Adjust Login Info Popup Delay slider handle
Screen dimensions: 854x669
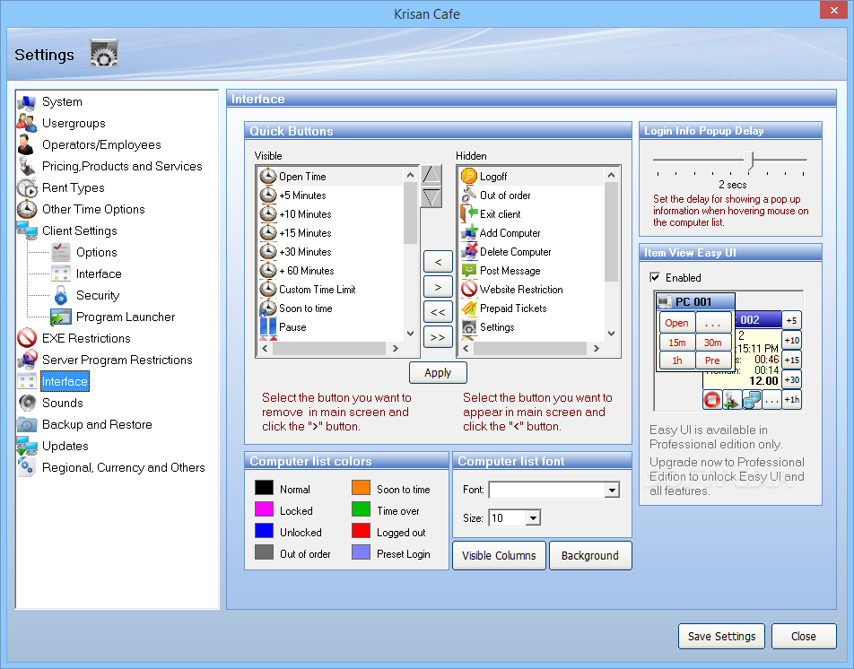751,161
